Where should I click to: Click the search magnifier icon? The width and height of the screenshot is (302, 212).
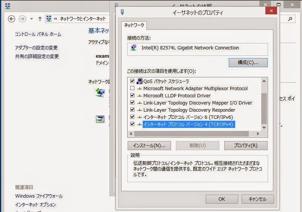tap(290, 19)
